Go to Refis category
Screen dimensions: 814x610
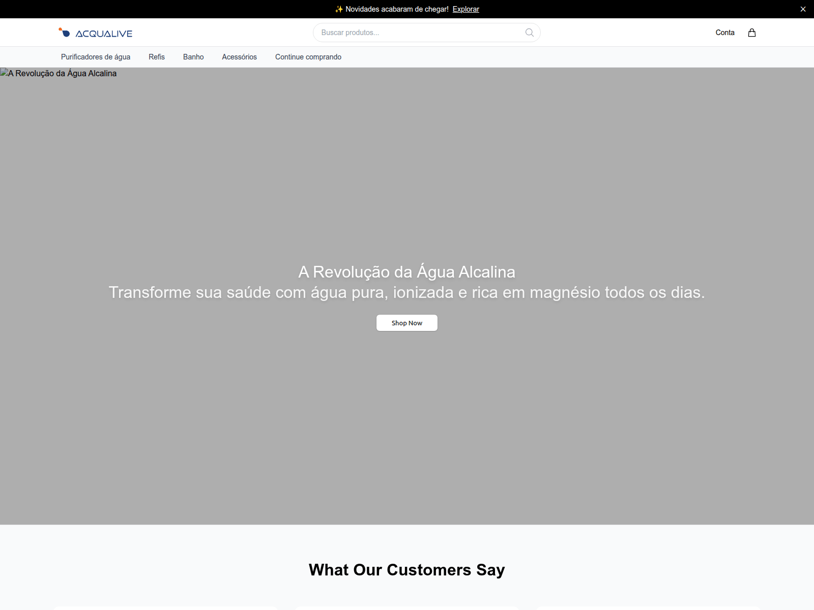pos(157,57)
